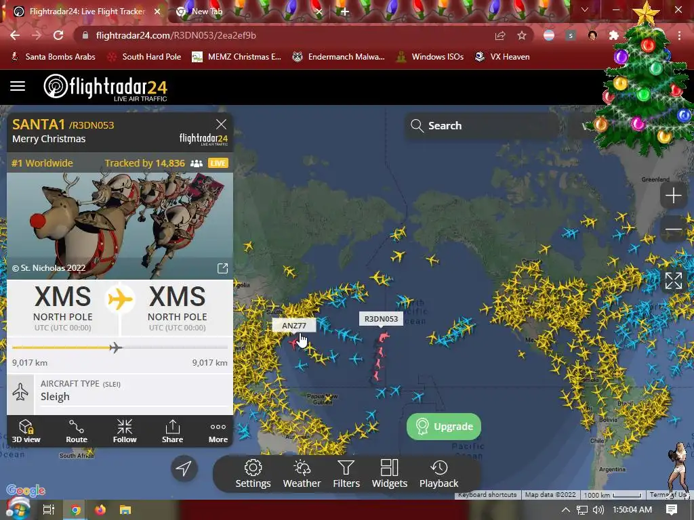The width and height of the screenshot is (694, 520).
Task: Open MEMZ Christmas bookmark
Action: click(237, 57)
